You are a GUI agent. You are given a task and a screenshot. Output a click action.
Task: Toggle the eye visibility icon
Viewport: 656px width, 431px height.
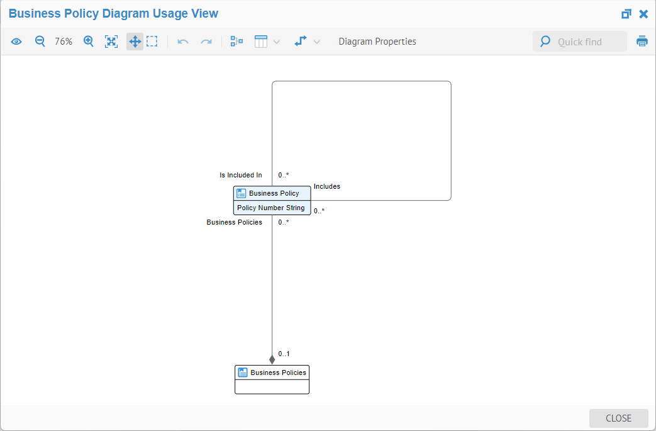click(16, 42)
